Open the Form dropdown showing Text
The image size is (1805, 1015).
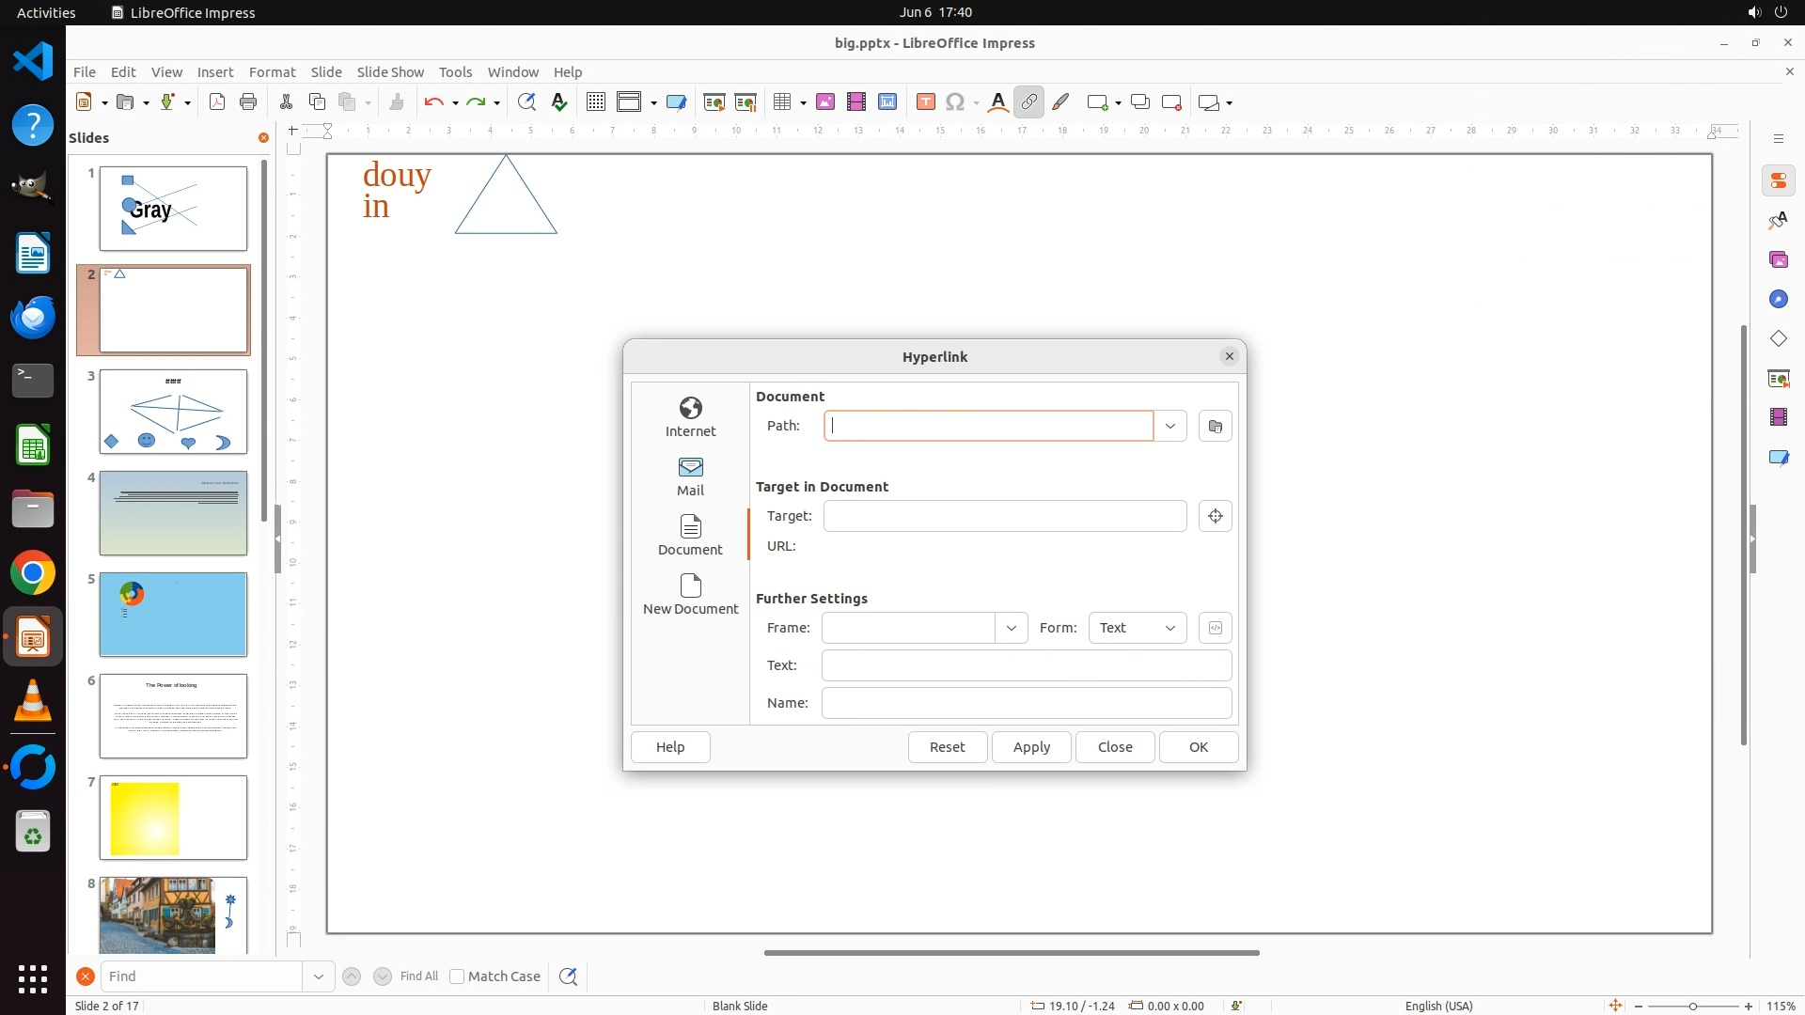pyautogui.click(x=1137, y=628)
